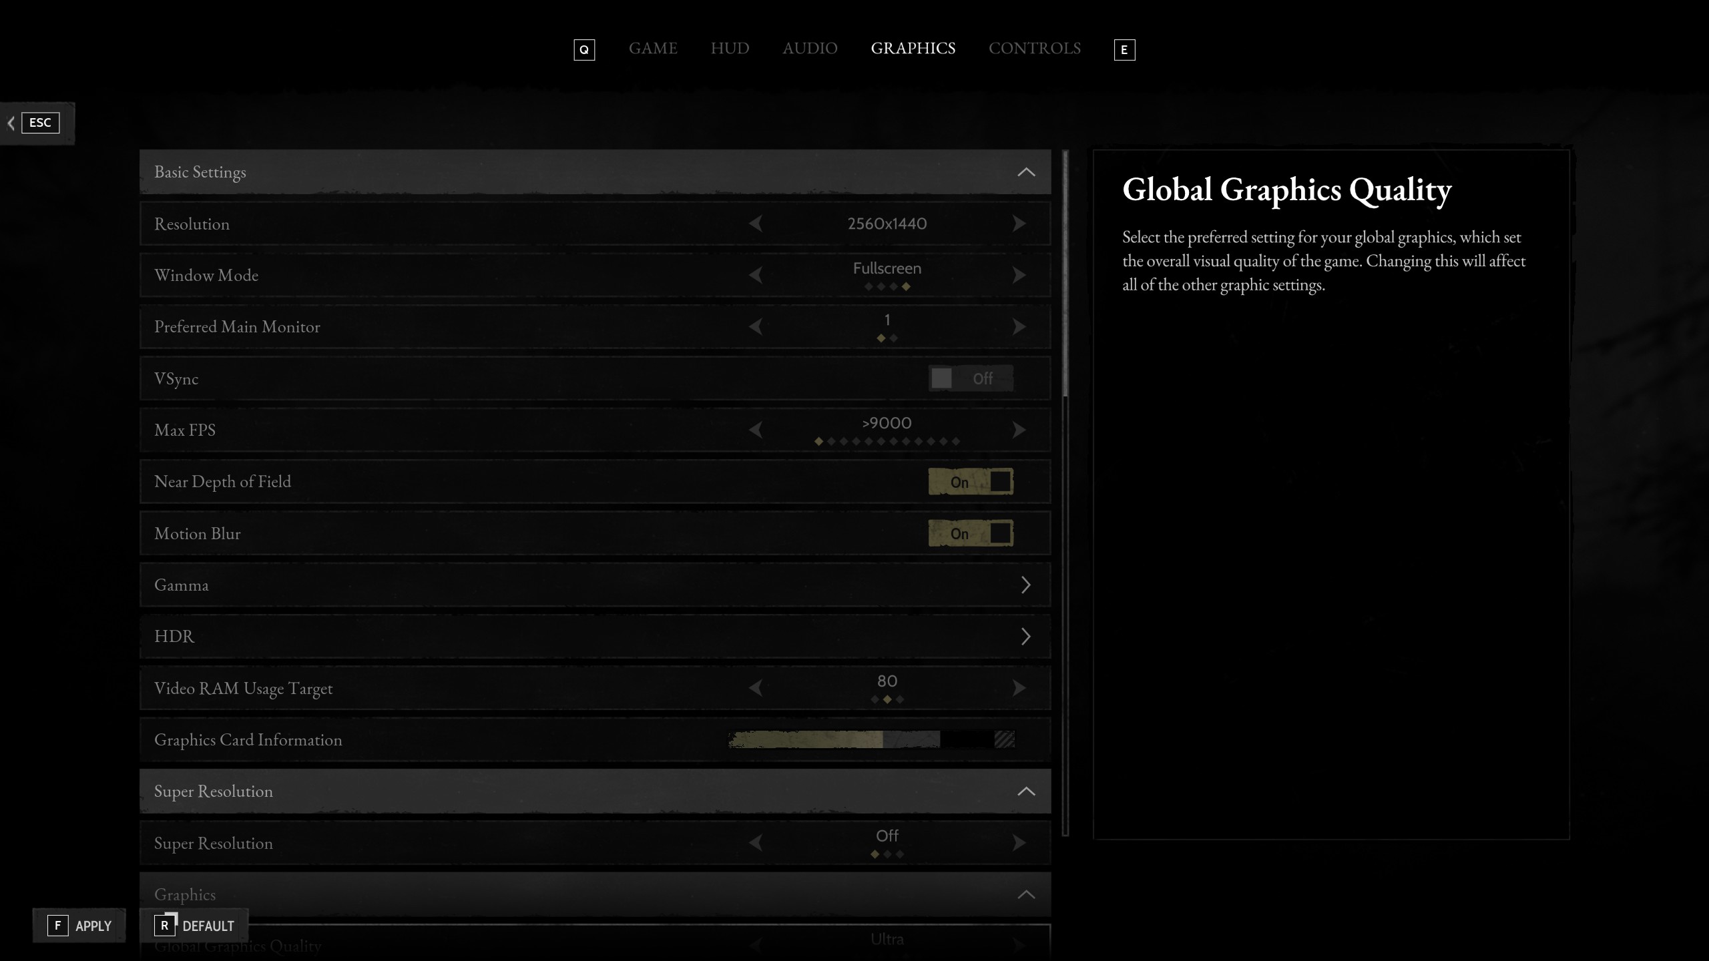Open the Gamma submenu
This screenshot has height=961, width=1709.
click(1025, 585)
